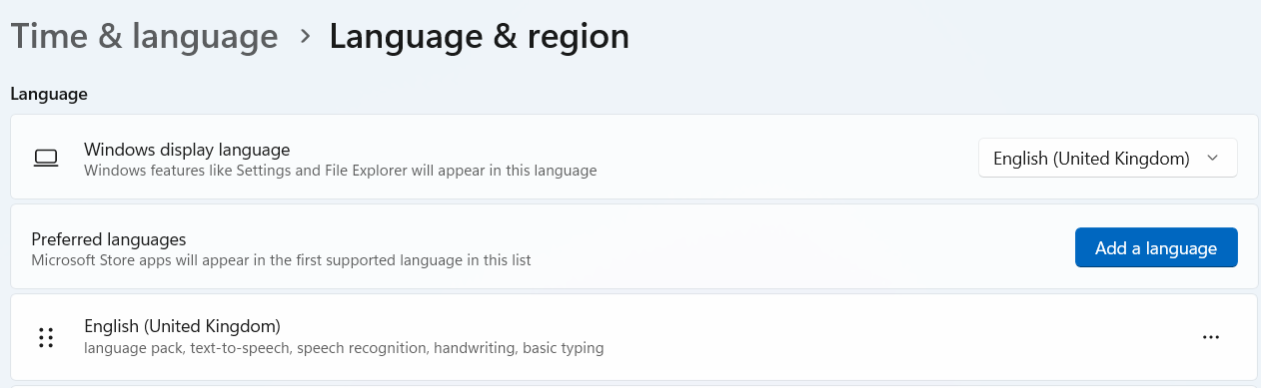Click the language pack features description line
Screen dimensions: 1261x388
point(344,349)
